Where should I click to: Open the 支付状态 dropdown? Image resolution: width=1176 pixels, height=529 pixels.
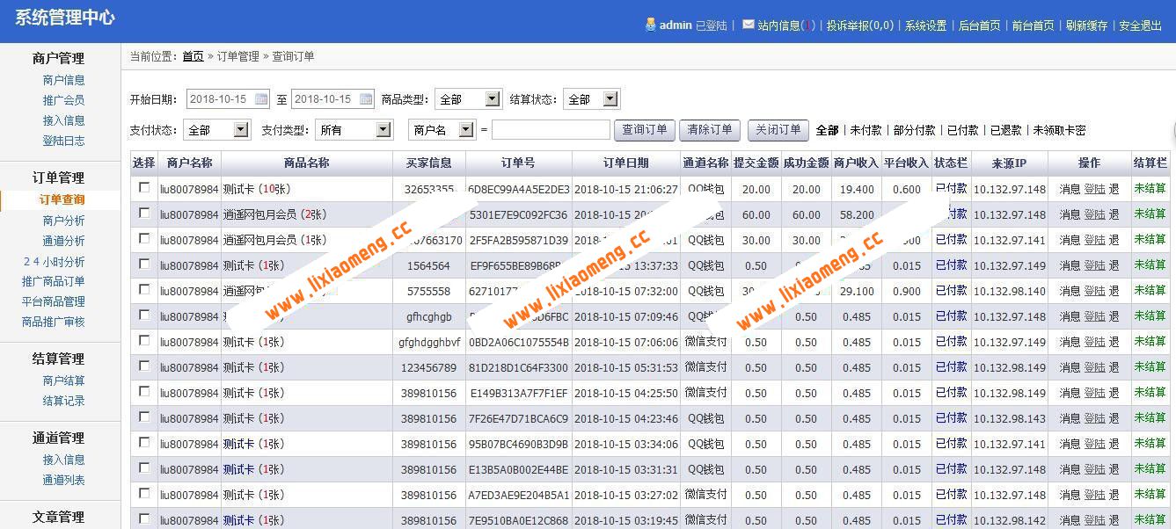click(216, 129)
